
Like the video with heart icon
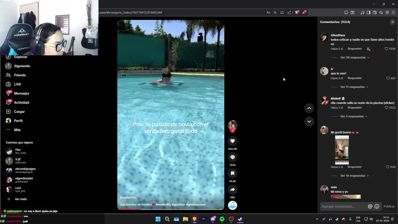pyautogui.click(x=233, y=141)
